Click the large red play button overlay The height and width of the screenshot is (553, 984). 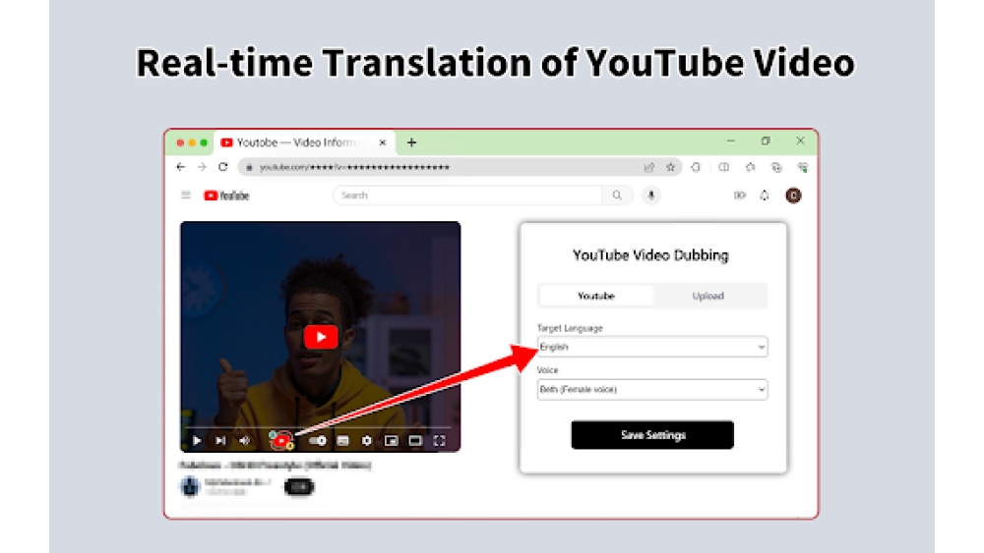coord(321,337)
